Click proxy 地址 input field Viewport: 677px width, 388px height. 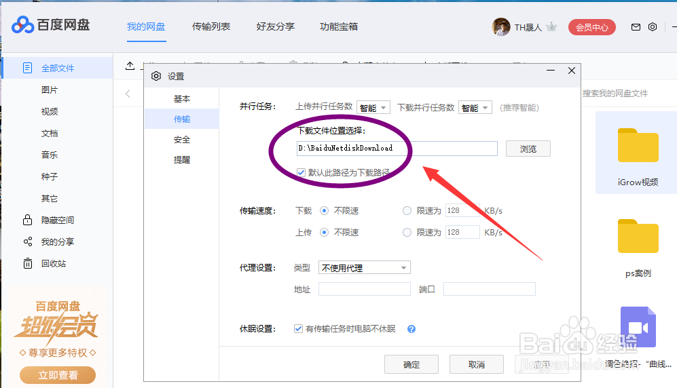(365, 289)
